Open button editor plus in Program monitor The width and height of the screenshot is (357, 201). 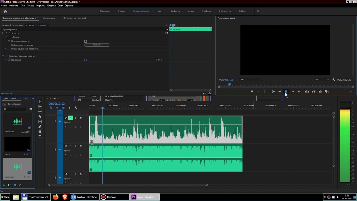351,92
